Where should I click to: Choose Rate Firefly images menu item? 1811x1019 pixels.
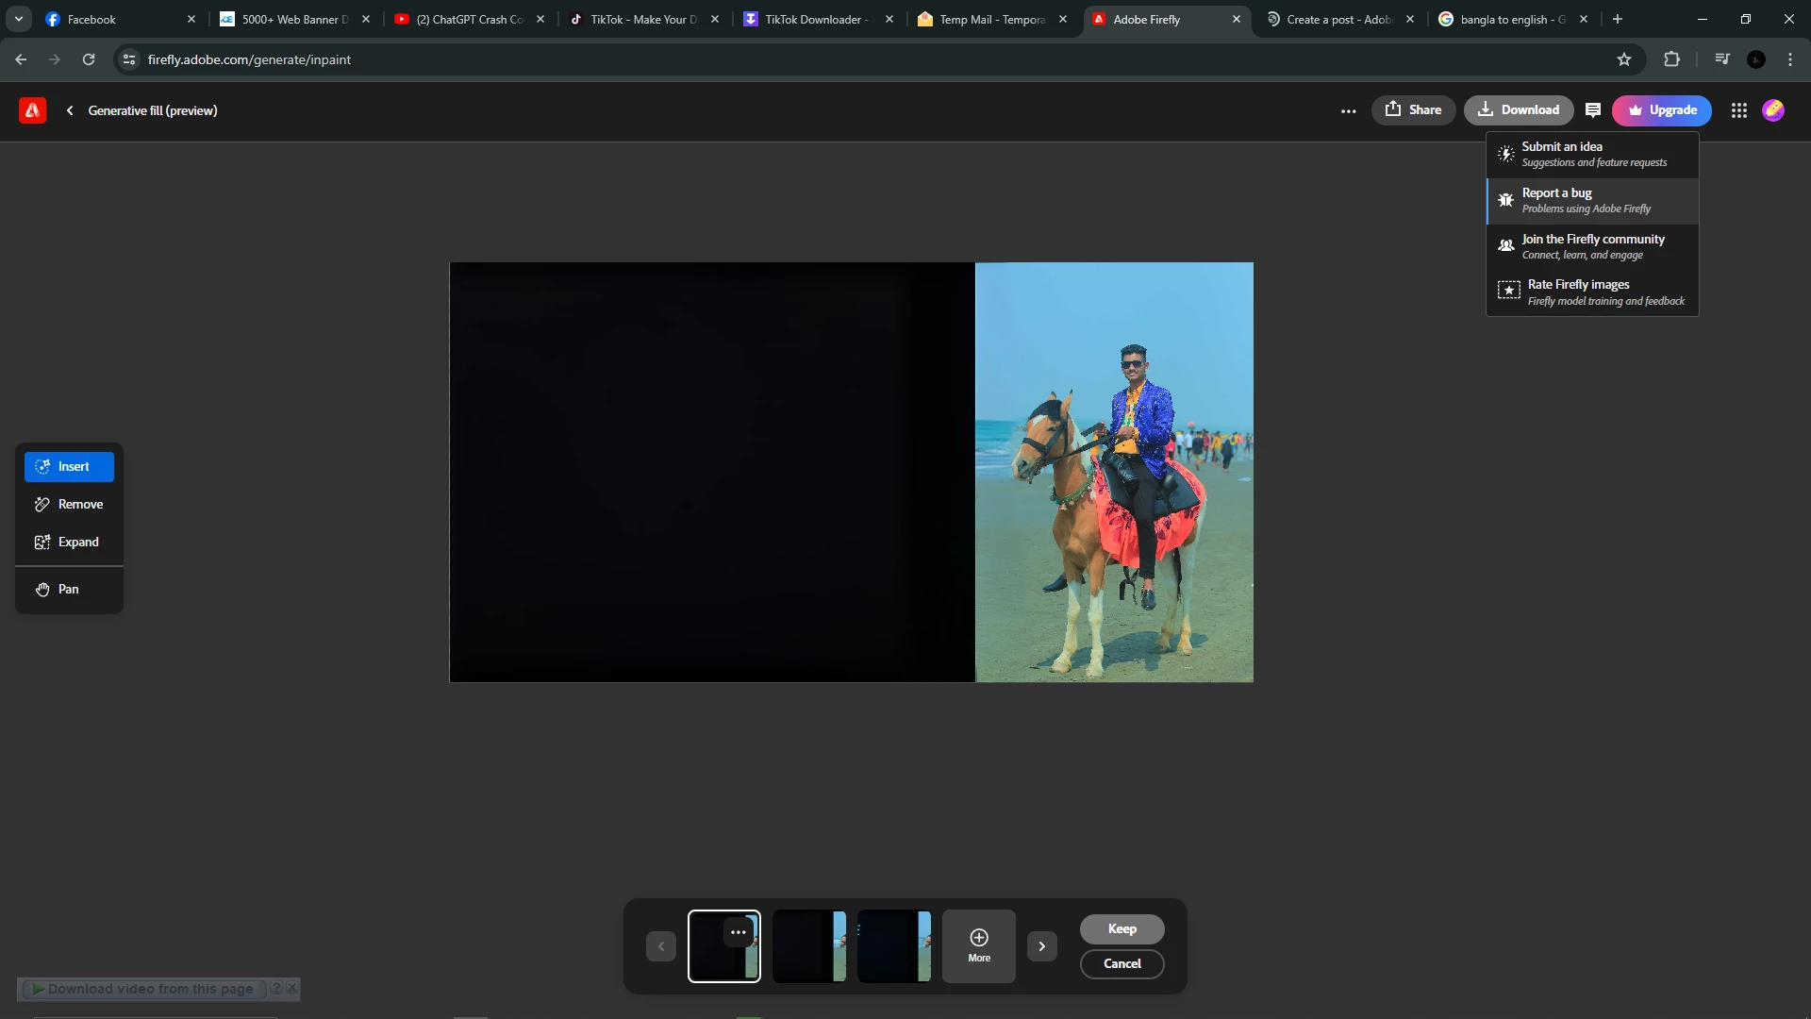coord(1592,292)
